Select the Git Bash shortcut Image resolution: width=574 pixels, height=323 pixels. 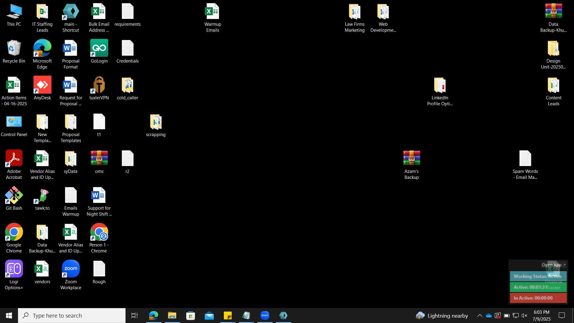point(14,199)
